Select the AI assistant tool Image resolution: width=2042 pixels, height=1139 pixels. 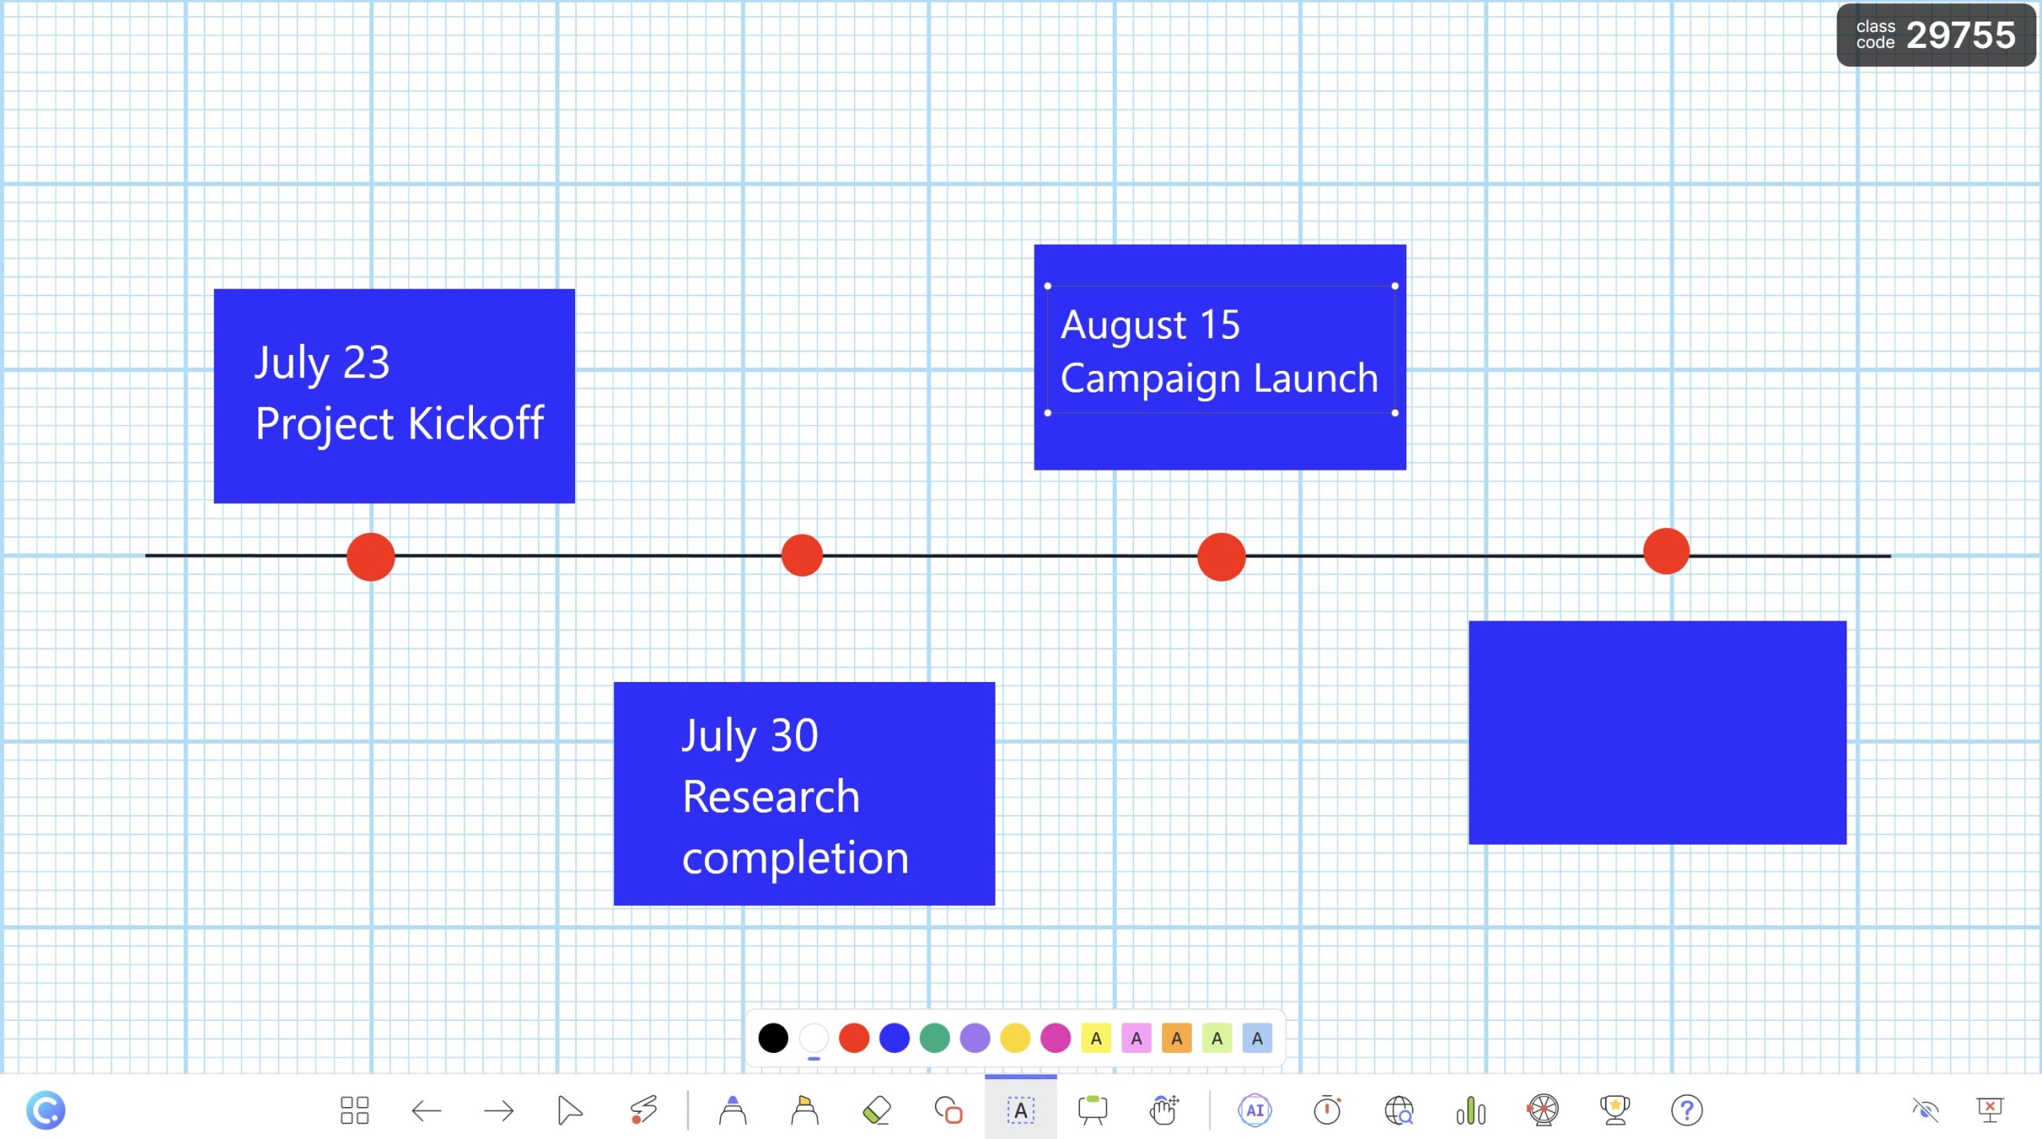click(1251, 1108)
